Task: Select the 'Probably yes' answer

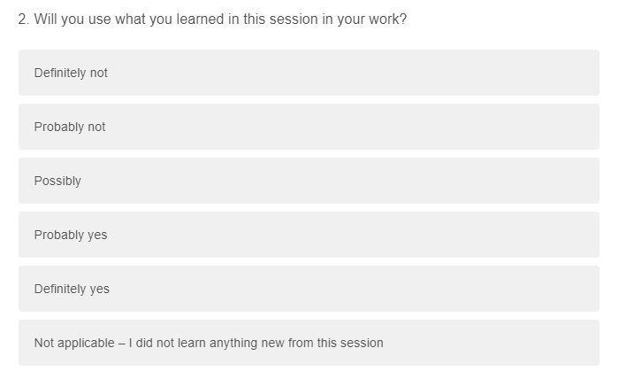Action: (309, 235)
